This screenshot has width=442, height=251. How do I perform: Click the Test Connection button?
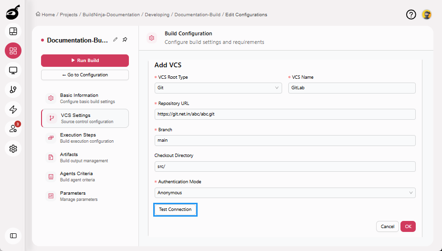click(175, 209)
